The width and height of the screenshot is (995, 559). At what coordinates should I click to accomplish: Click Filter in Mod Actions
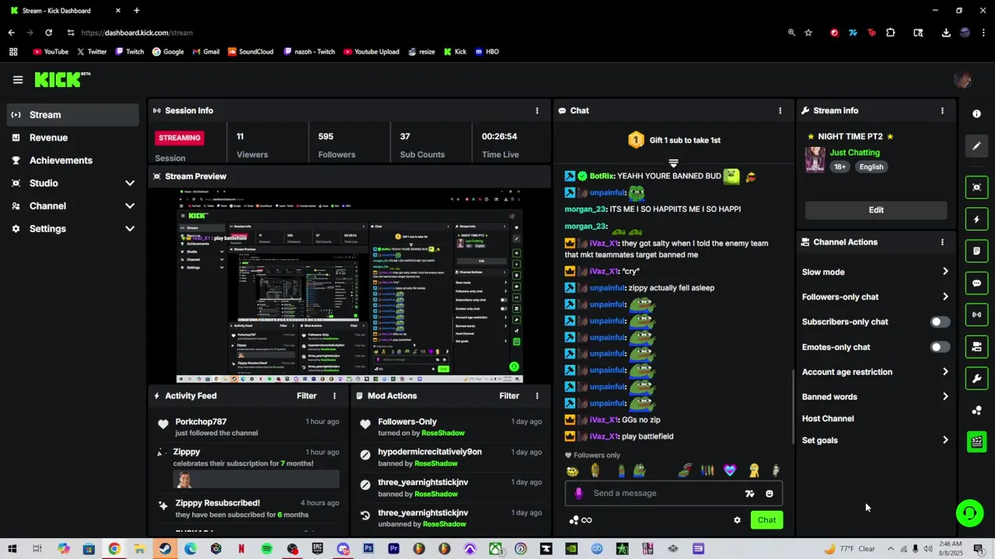point(509,396)
